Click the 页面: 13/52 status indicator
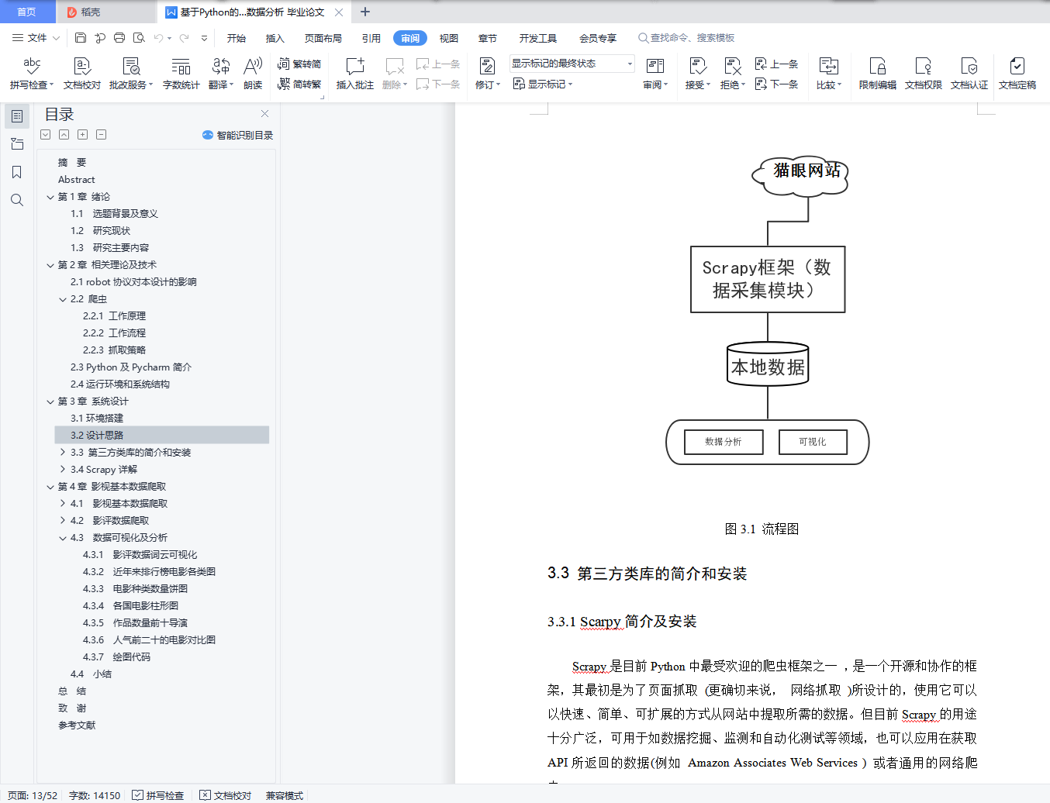This screenshot has width=1050, height=803. [x=33, y=795]
